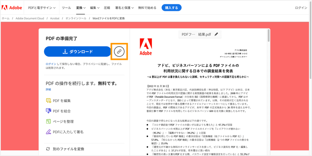Download the PDF with ダウンロード button
Screen dimensions: 312x156
pyautogui.click(x=77, y=52)
